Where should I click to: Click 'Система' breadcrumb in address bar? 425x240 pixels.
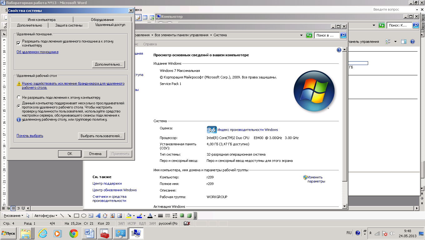(x=220, y=35)
